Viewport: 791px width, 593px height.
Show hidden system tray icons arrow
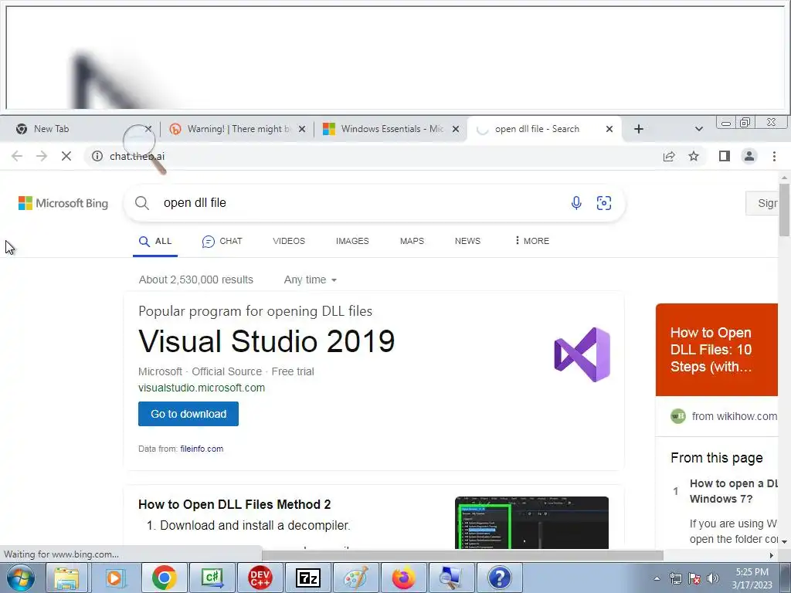pos(657,578)
